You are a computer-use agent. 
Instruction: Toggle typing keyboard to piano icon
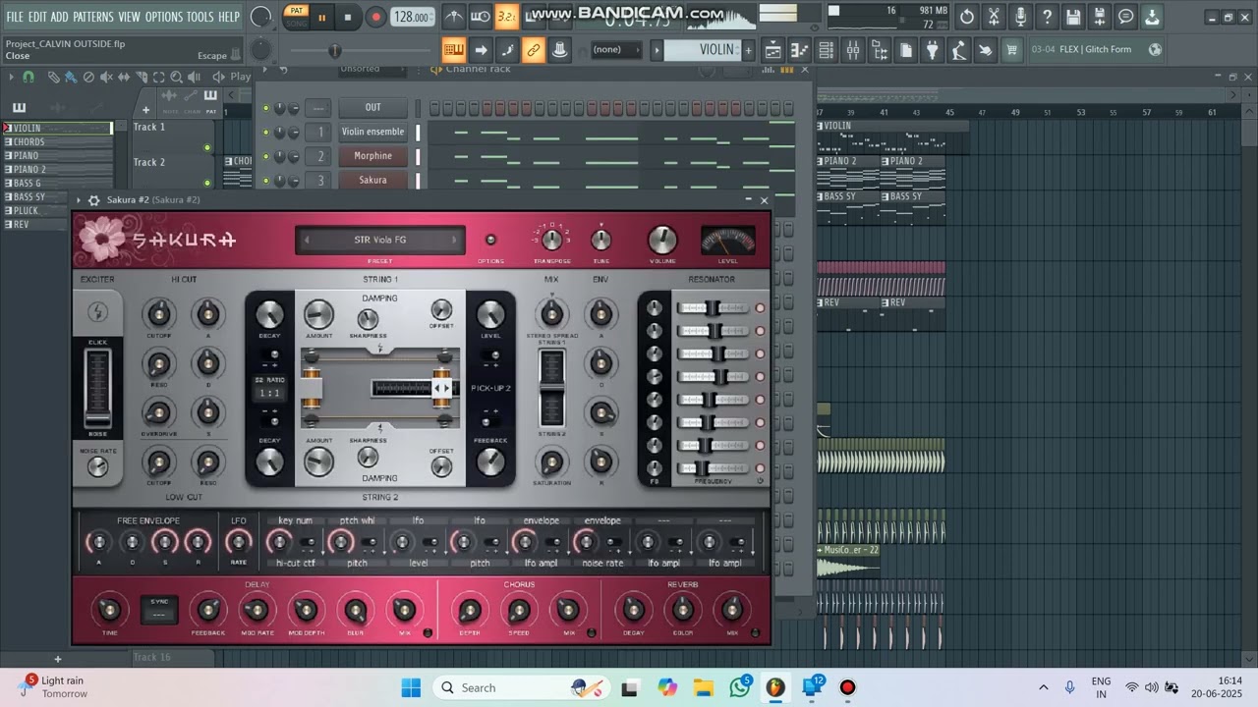454,50
